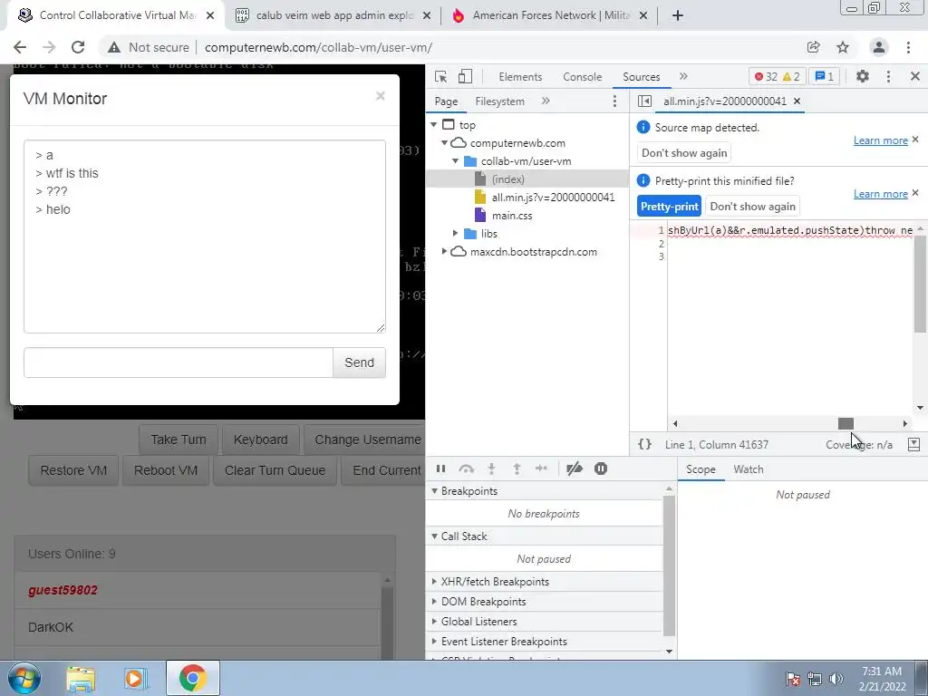The height and width of the screenshot is (696, 928).
Task: Open Learn more link for source map
Action: (880, 140)
